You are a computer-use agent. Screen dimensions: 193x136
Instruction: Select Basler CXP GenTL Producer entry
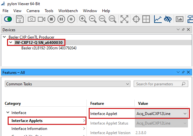pyautogui.click(x=31, y=37)
